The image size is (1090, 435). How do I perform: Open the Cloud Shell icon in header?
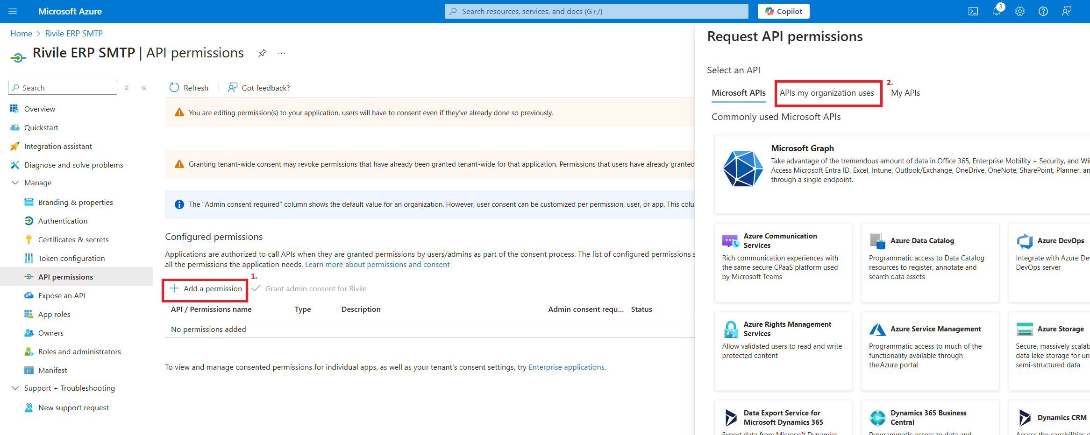[973, 11]
